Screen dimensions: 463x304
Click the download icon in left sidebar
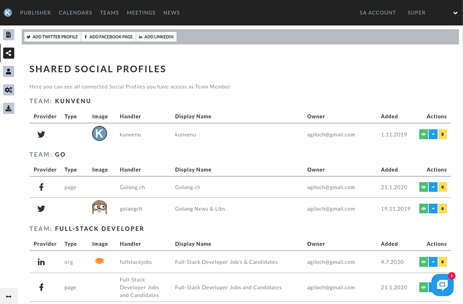9,108
